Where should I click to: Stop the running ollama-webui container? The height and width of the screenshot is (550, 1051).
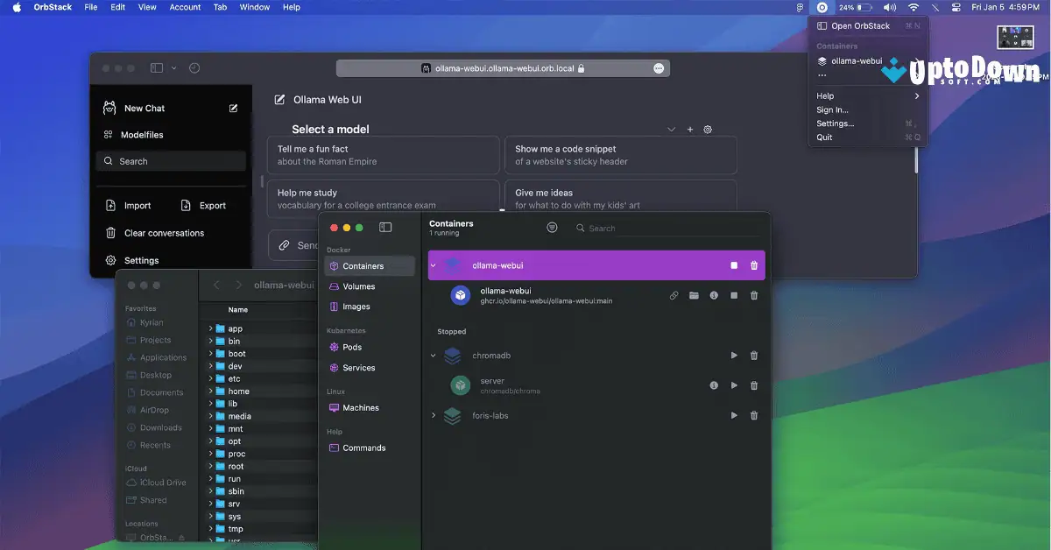click(735, 264)
